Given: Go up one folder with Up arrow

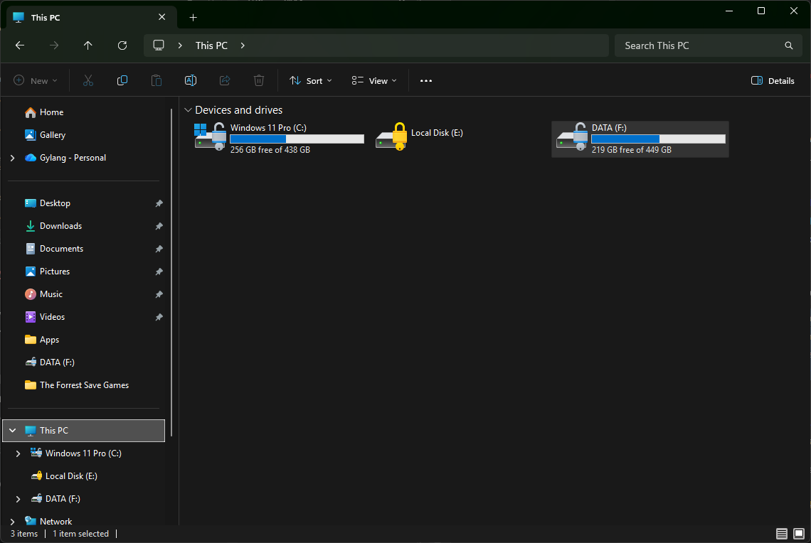Looking at the screenshot, I should coord(88,45).
